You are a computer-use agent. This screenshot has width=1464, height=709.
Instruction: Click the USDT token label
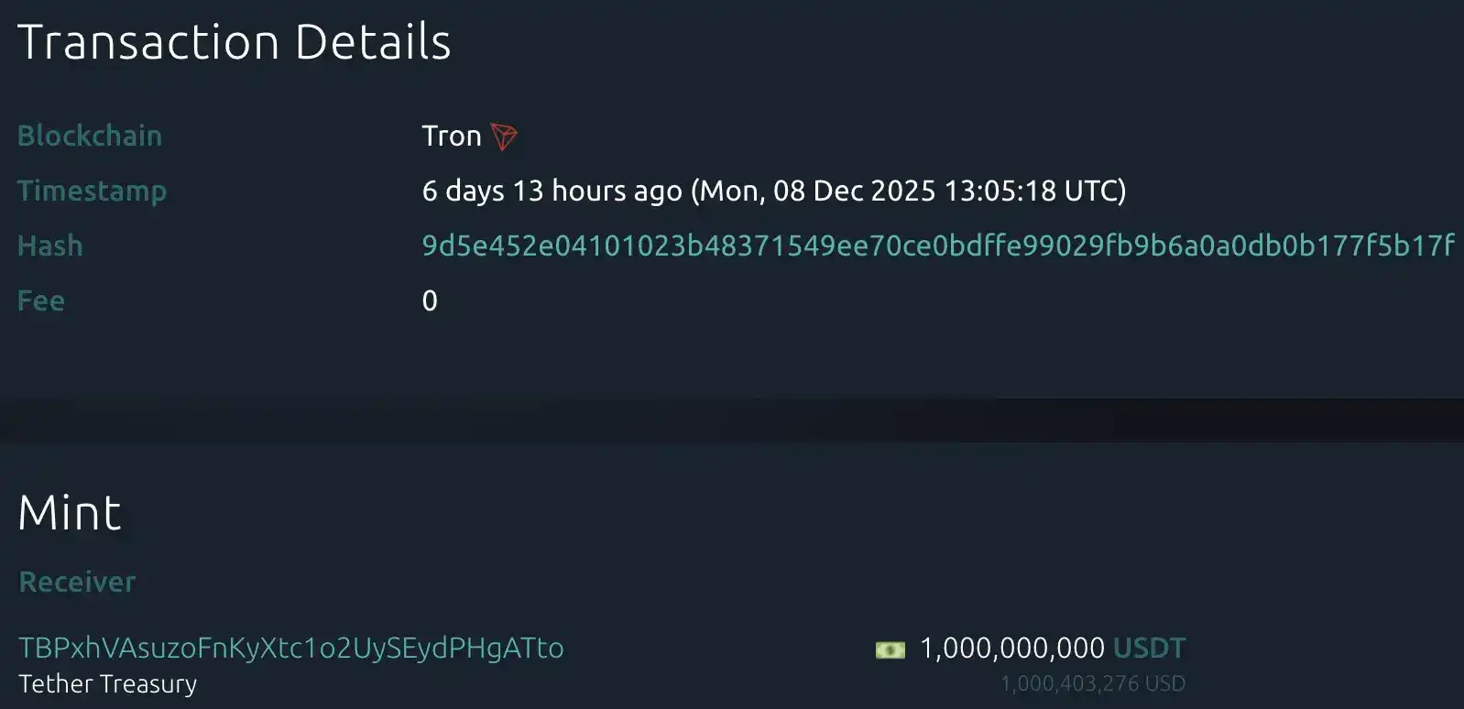[1148, 648]
